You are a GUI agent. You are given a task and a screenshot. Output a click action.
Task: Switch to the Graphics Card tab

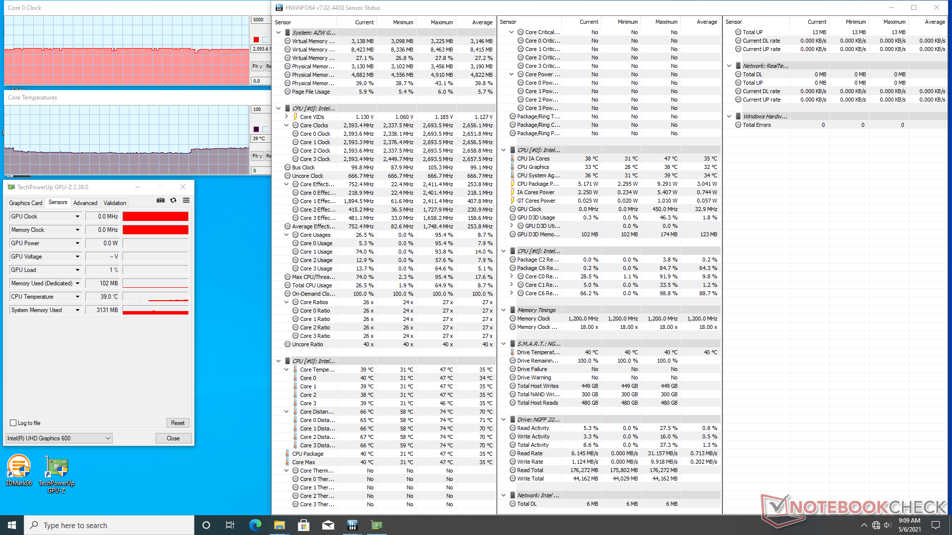coord(25,203)
